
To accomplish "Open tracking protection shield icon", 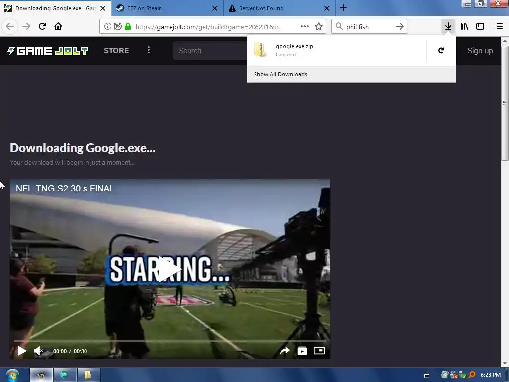I will [117, 27].
